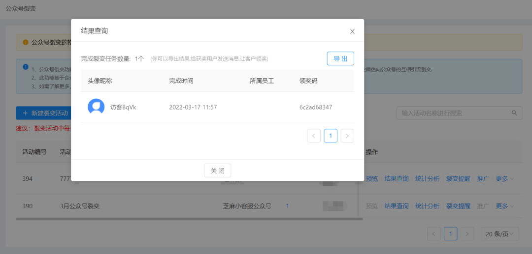Open 裂变提醒 for activity 394

point(458,179)
